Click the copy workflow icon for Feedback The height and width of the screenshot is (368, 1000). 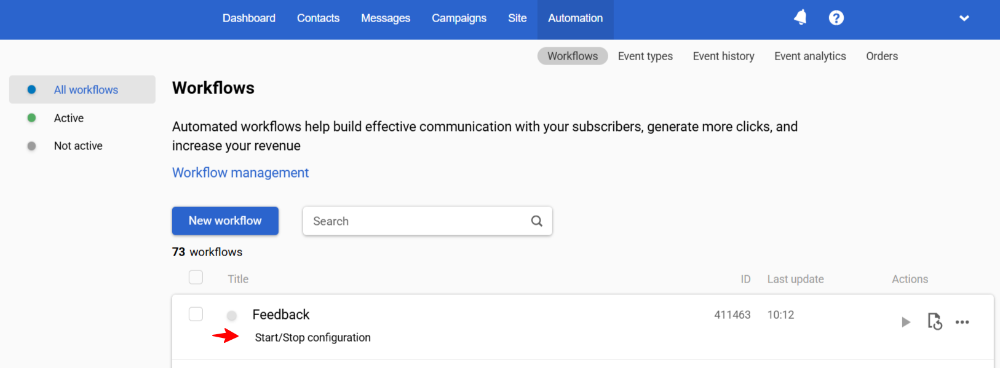click(x=934, y=321)
